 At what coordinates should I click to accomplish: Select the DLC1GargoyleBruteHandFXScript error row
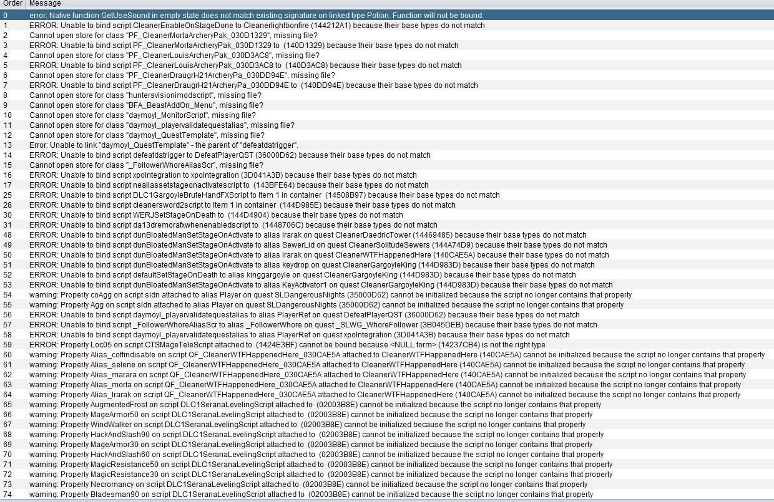(x=264, y=195)
